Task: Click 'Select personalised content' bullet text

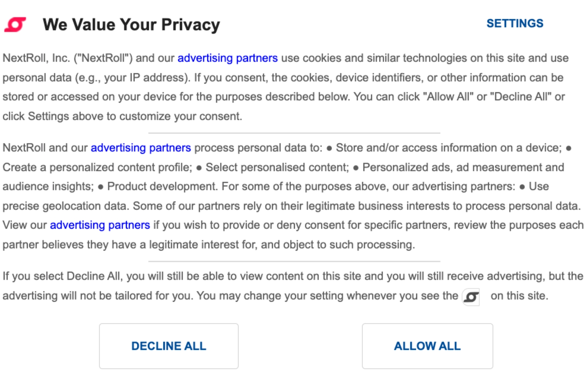Action: point(277,167)
